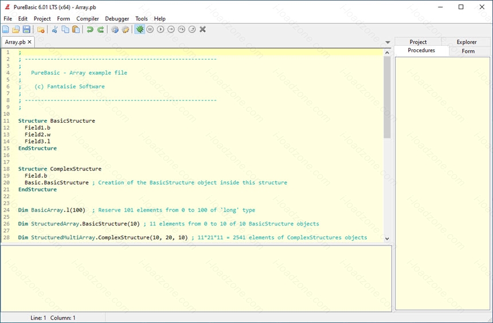Click the 'Field3.l' code line

tap(37, 141)
